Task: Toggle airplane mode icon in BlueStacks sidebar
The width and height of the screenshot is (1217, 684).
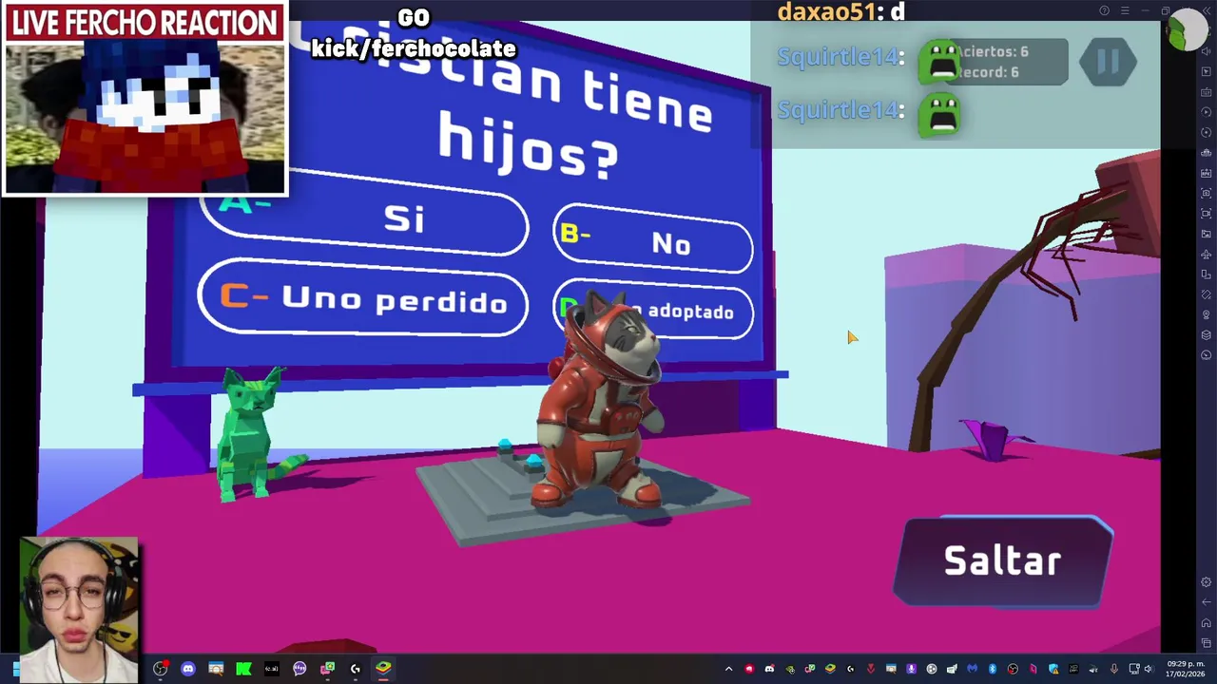Action: (1207, 254)
